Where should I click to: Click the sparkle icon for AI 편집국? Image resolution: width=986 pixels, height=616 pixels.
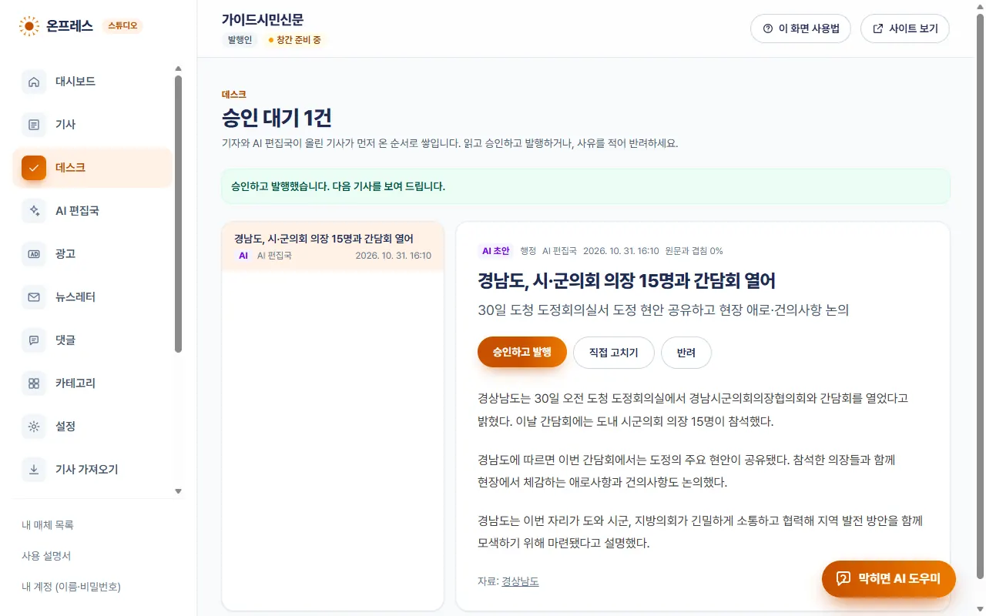pyautogui.click(x=34, y=211)
